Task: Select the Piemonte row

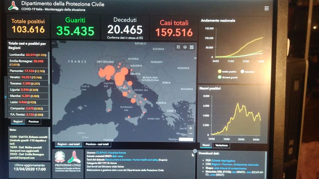Action: 28,71
